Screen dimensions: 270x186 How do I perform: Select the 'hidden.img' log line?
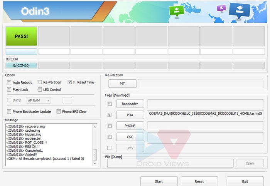tap(24, 134)
